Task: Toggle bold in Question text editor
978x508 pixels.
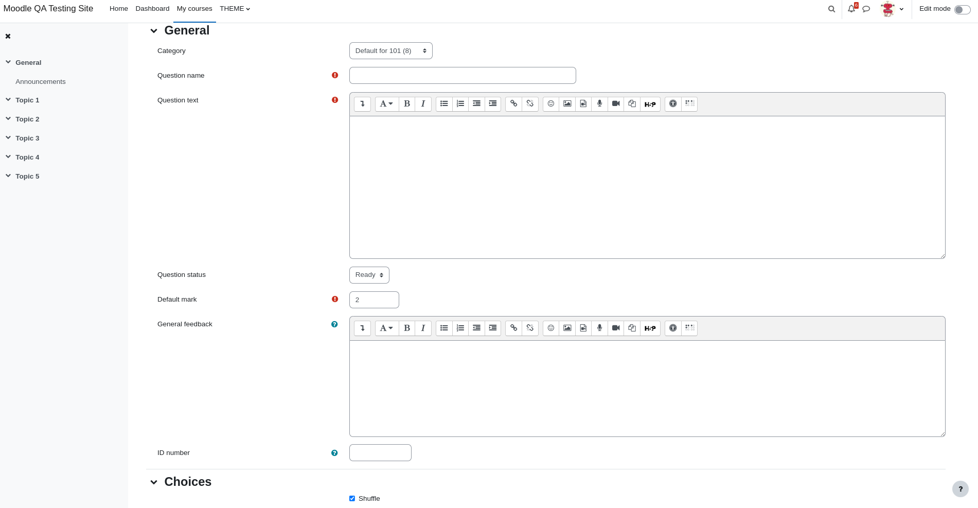Action: click(x=407, y=104)
